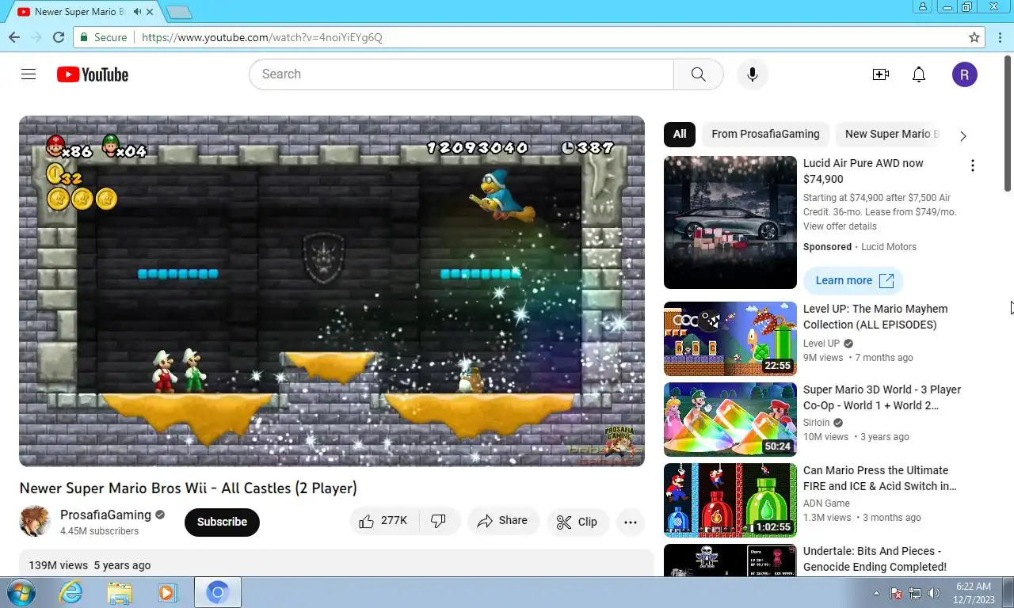
Task: Open Super Mario 3D World video title
Action: pyautogui.click(x=882, y=397)
